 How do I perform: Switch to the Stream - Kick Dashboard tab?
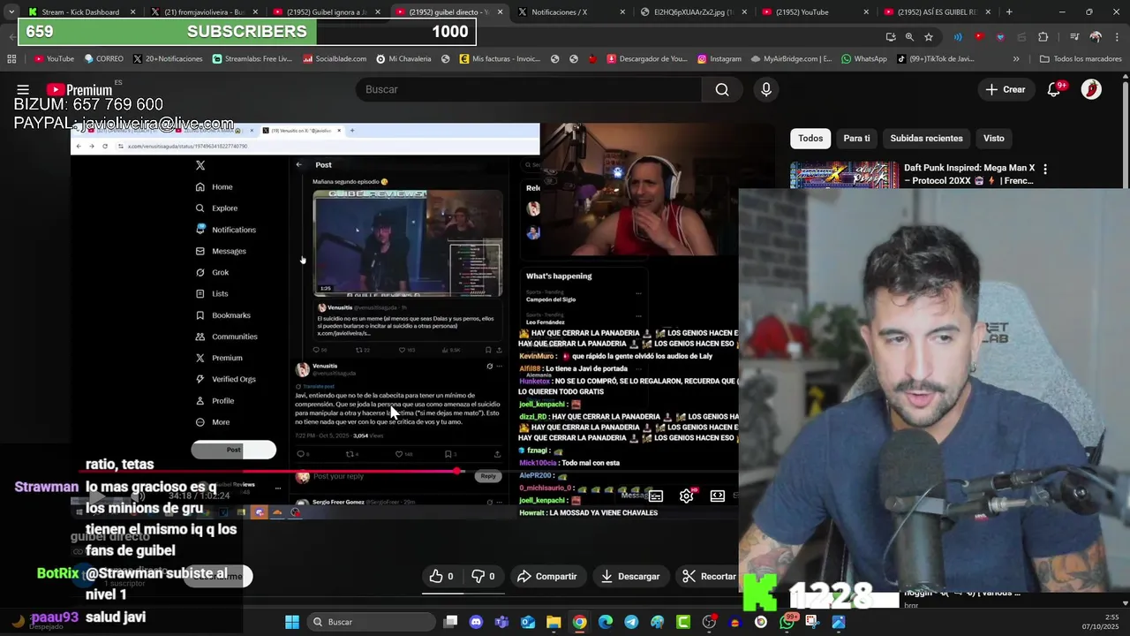(80, 12)
